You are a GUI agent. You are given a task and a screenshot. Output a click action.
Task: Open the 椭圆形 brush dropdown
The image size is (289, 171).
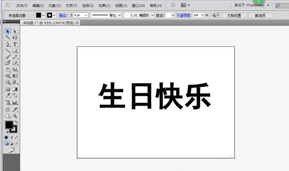click(152, 15)
